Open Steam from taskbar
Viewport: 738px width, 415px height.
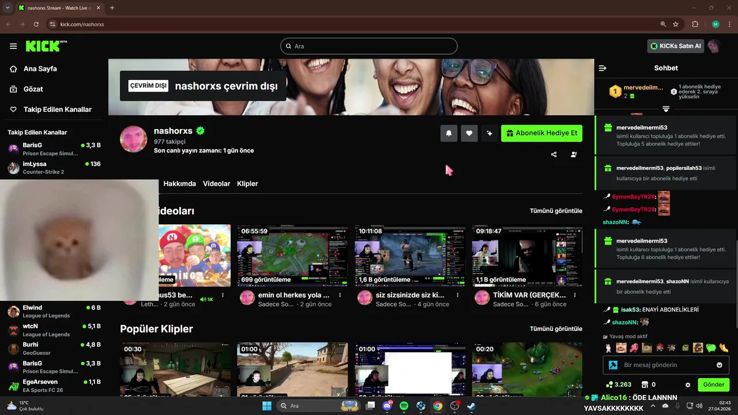pyautogui.click(x=471, y=406)
